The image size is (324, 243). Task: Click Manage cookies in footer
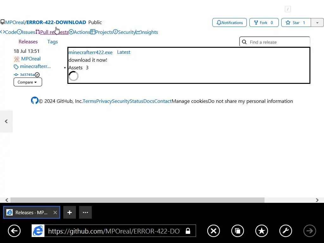click(190, 101)
